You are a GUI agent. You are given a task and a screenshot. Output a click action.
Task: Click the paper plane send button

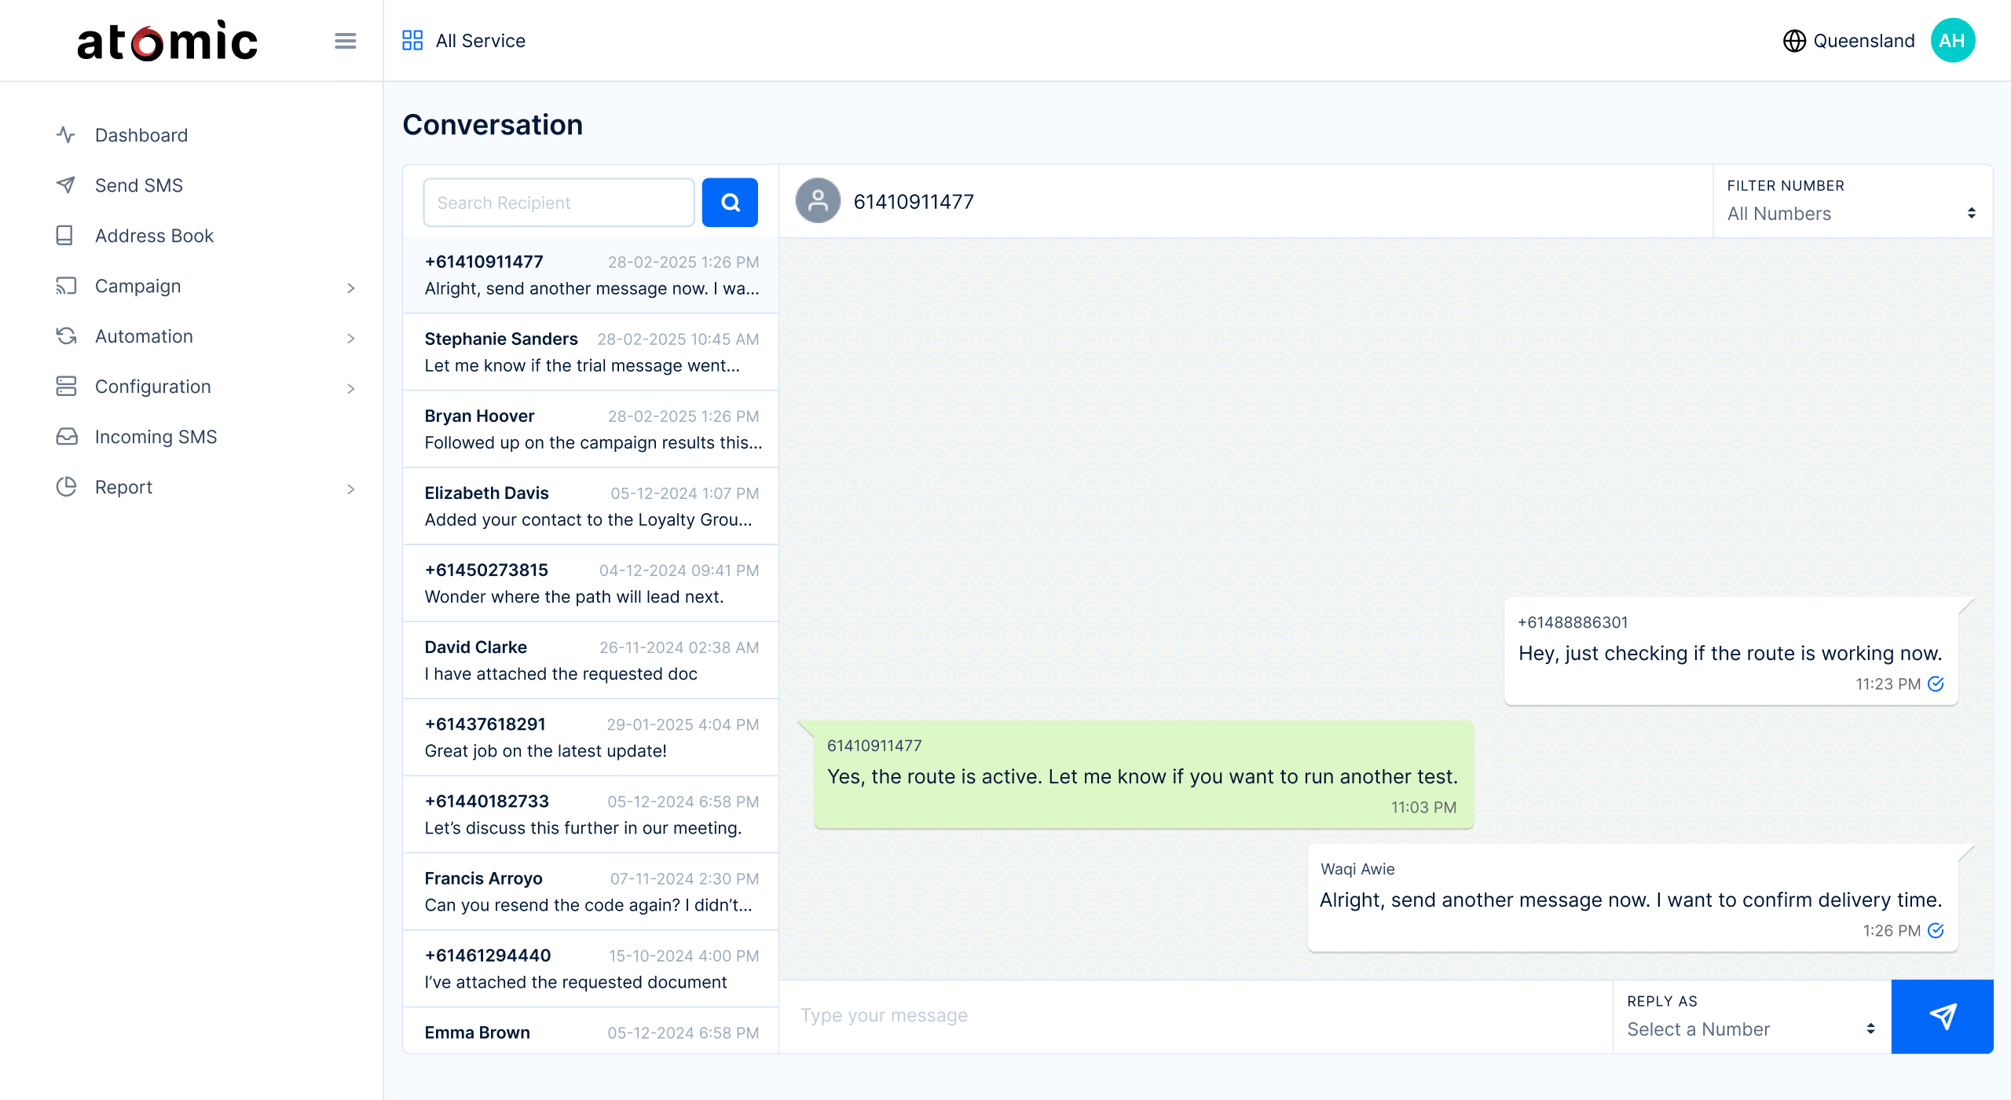(x=1942, y=1016)
